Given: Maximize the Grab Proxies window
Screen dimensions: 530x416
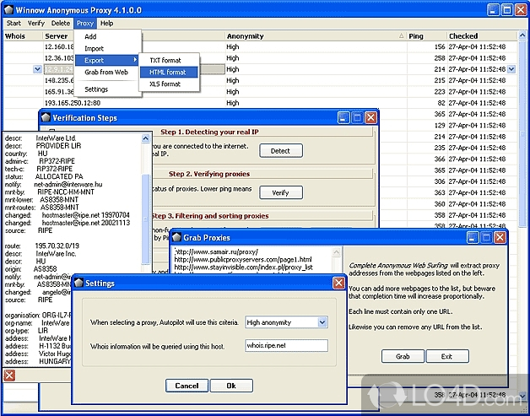Looking at the screenshot, I should click(486, 238).
